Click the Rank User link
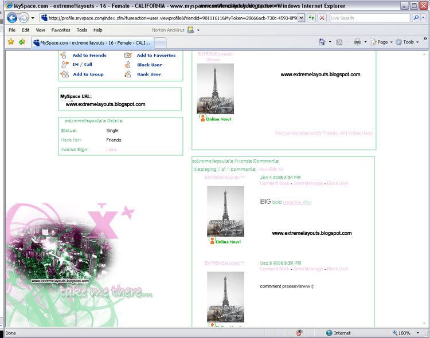 [x=149, y=74]
